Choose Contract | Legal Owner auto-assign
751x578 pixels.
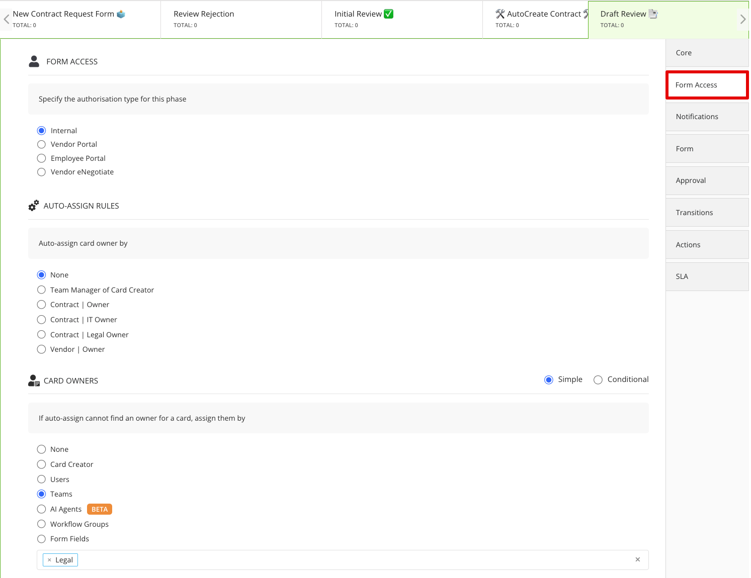point(42,335)
